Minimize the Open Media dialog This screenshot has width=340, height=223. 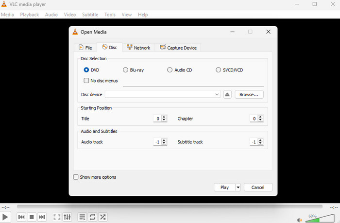pos(233,32)
